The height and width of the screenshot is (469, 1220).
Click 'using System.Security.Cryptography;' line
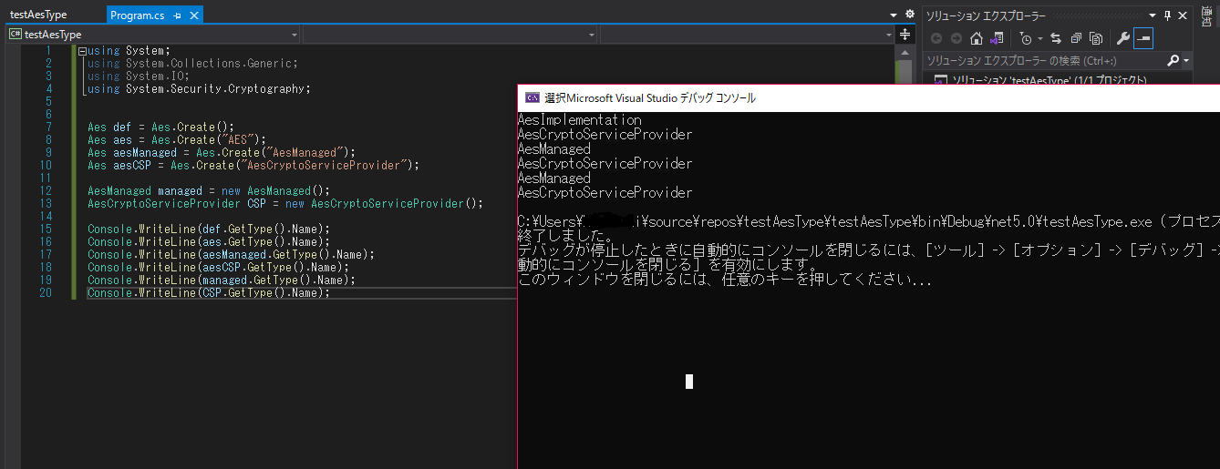198,89
